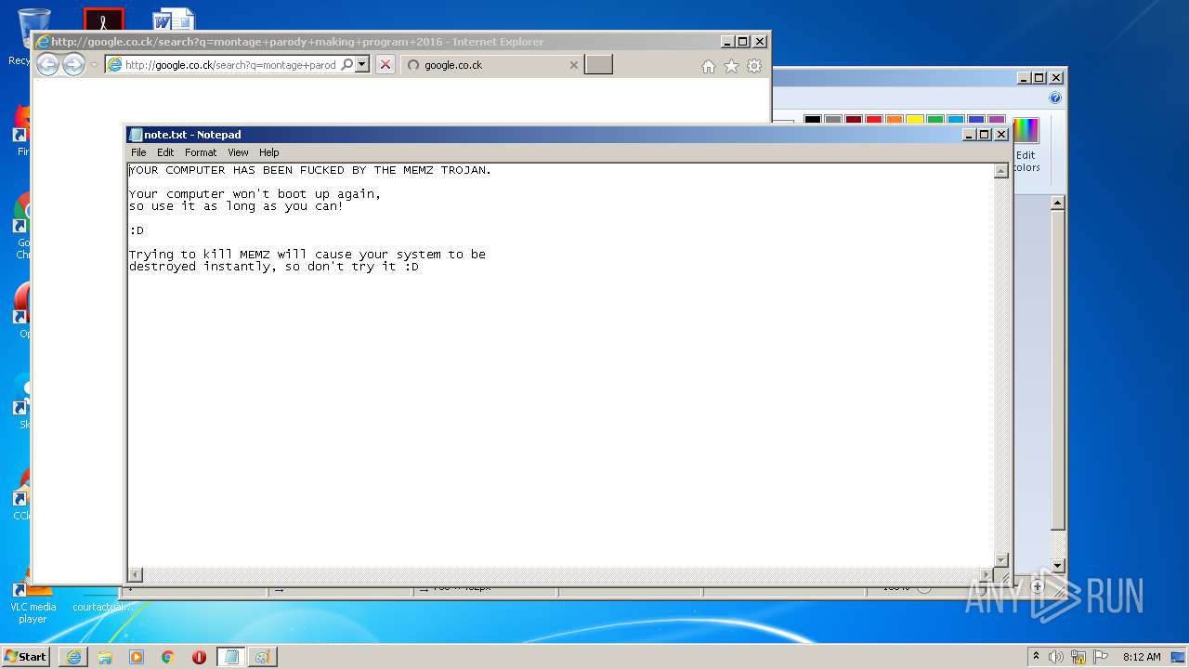Open the Format menu in Notepad

[x=201, y=152]
